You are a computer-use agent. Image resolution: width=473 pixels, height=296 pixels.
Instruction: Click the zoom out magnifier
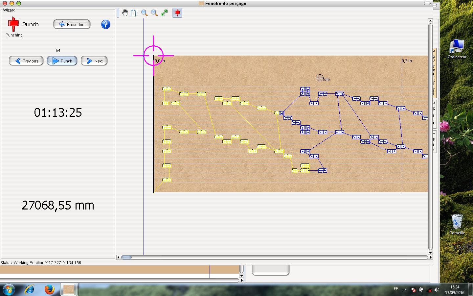pyautogui.click(x=154, y=13)
